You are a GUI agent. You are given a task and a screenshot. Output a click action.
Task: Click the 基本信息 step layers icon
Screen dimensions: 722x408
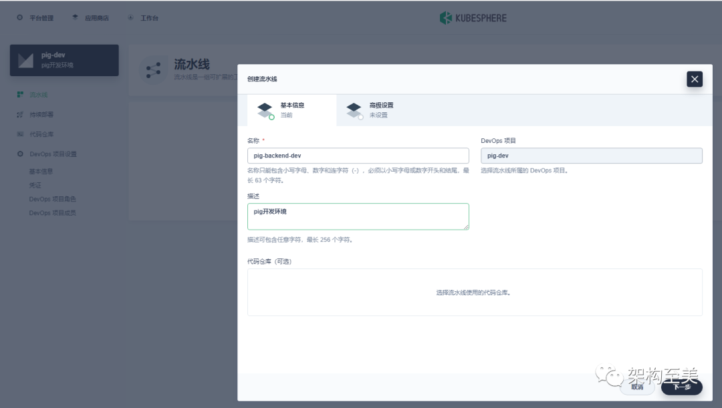265,110
